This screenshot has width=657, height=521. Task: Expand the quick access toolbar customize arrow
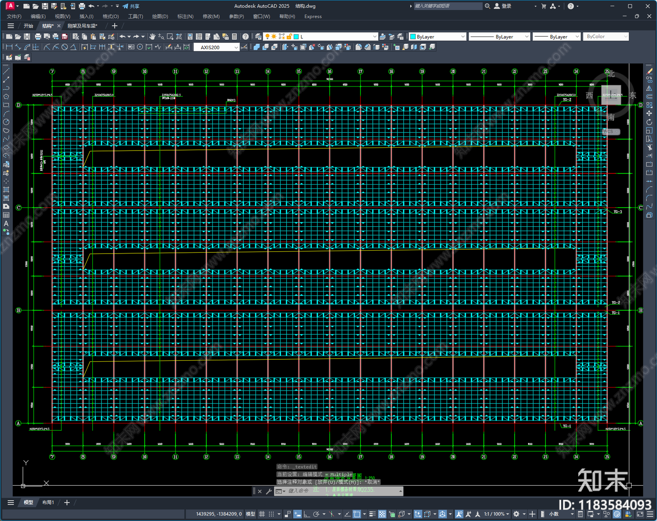(117, 6)
